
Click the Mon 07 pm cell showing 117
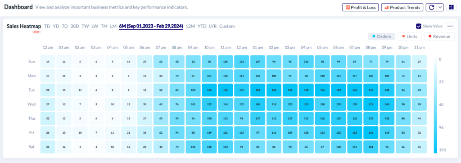[355, 76]
